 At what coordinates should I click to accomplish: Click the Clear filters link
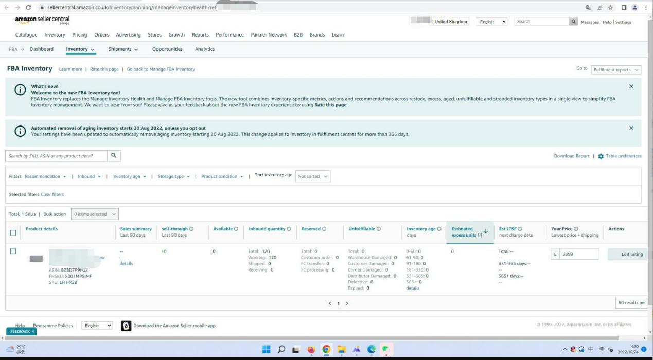[52, 194]
